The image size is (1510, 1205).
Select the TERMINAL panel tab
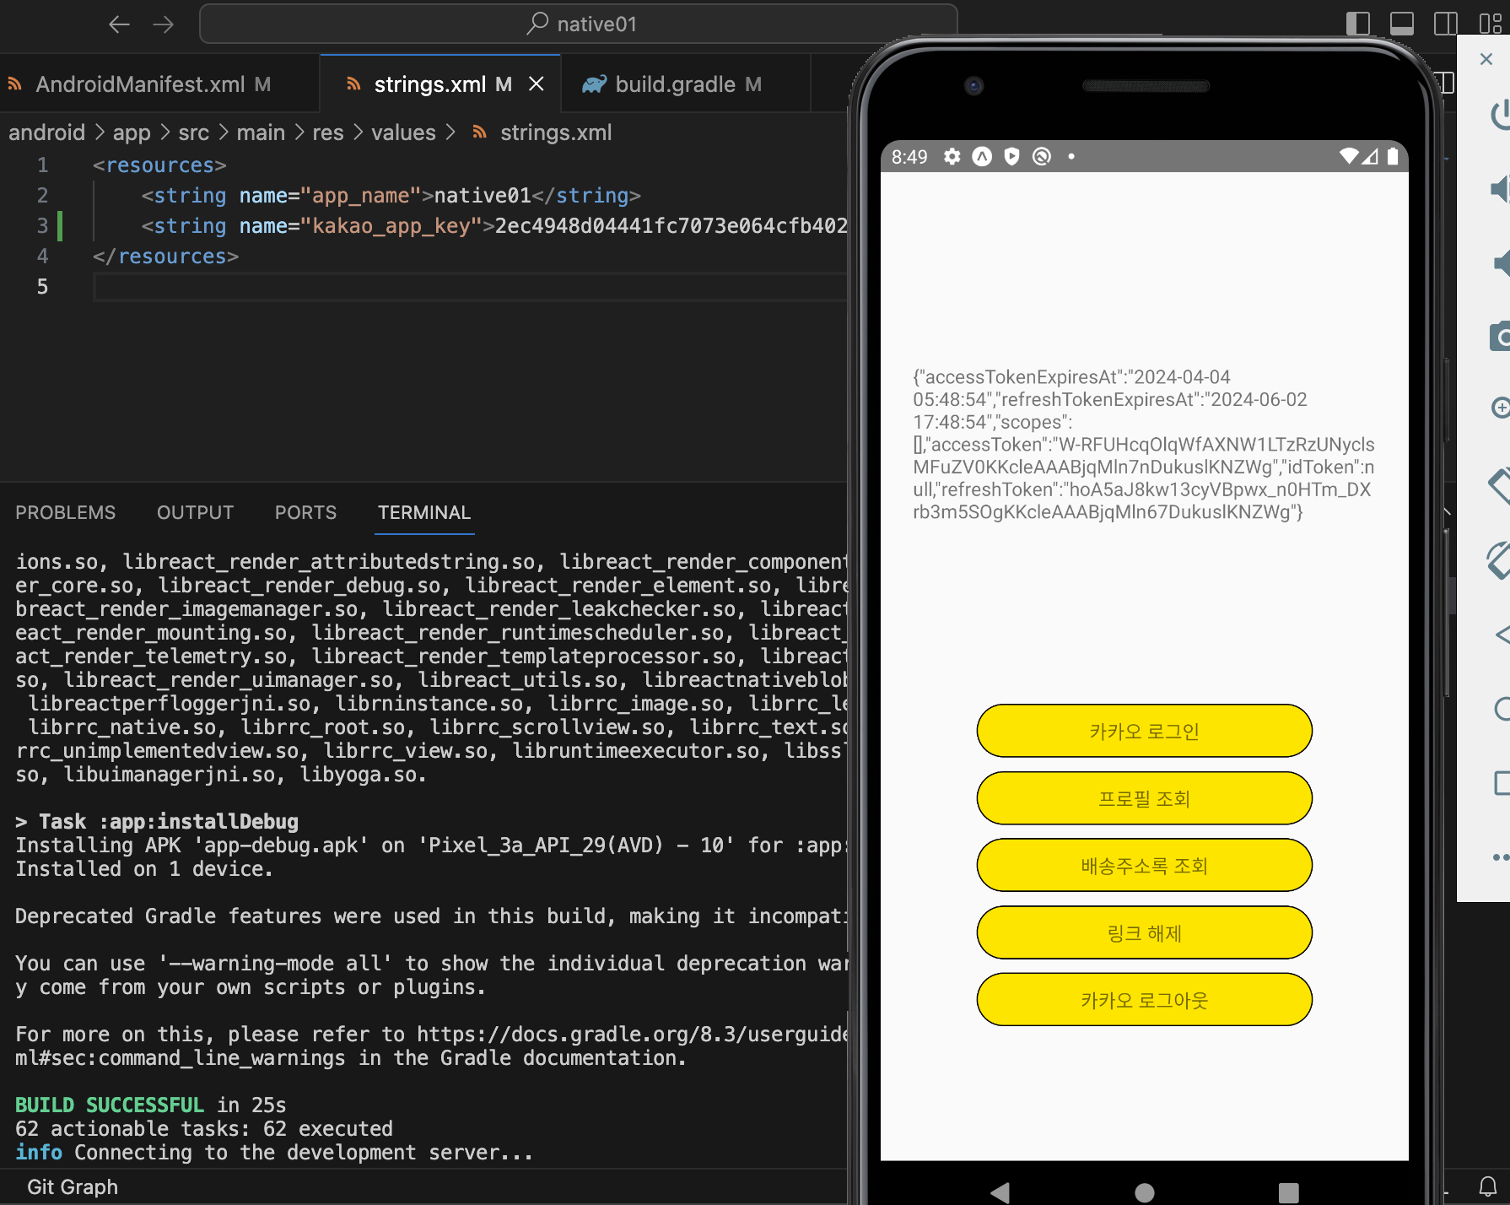click(424, 512)
